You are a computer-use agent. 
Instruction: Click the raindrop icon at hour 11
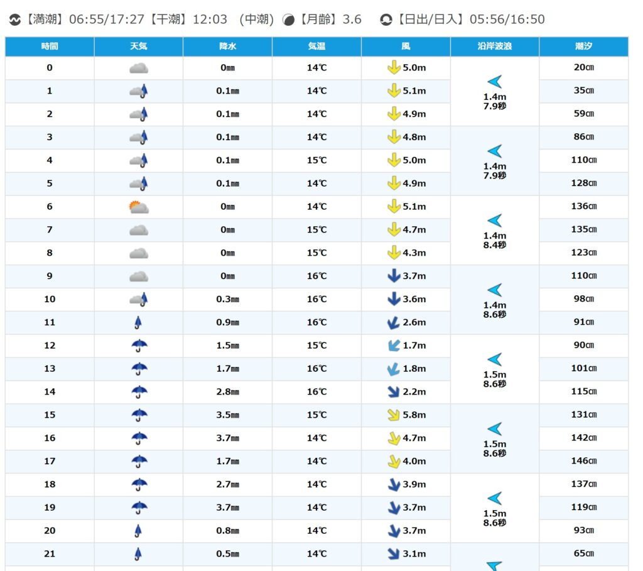(139, 322)
